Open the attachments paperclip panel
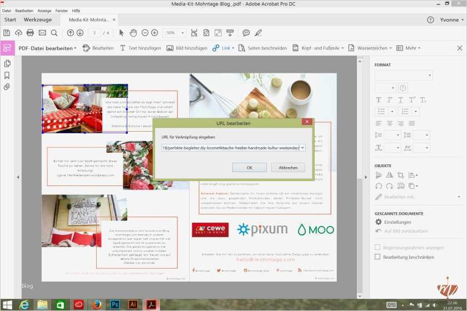The image size is (467, 311). tap(7, 87)
